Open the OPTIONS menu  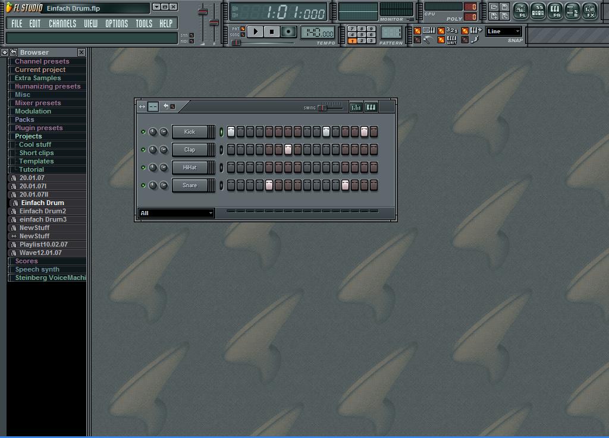117,24
